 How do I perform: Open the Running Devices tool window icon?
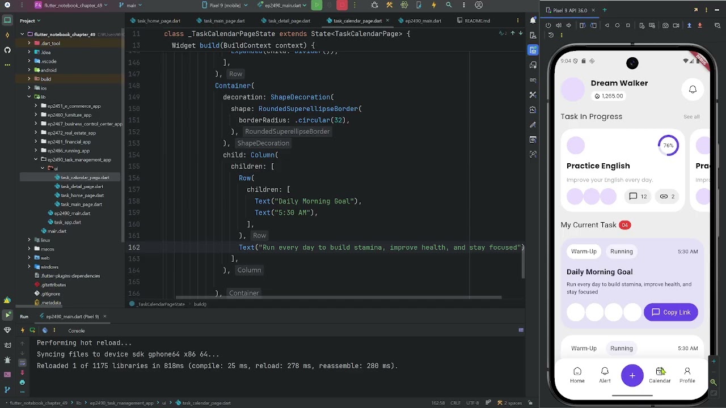pyautogui.click(x=533, y=50)
